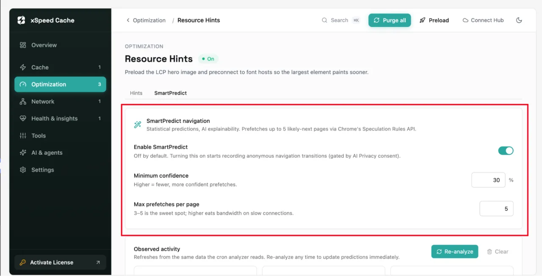Screen dimensions: 542x276
Task: Click the Optimization gauge icon
Action: 23,85
